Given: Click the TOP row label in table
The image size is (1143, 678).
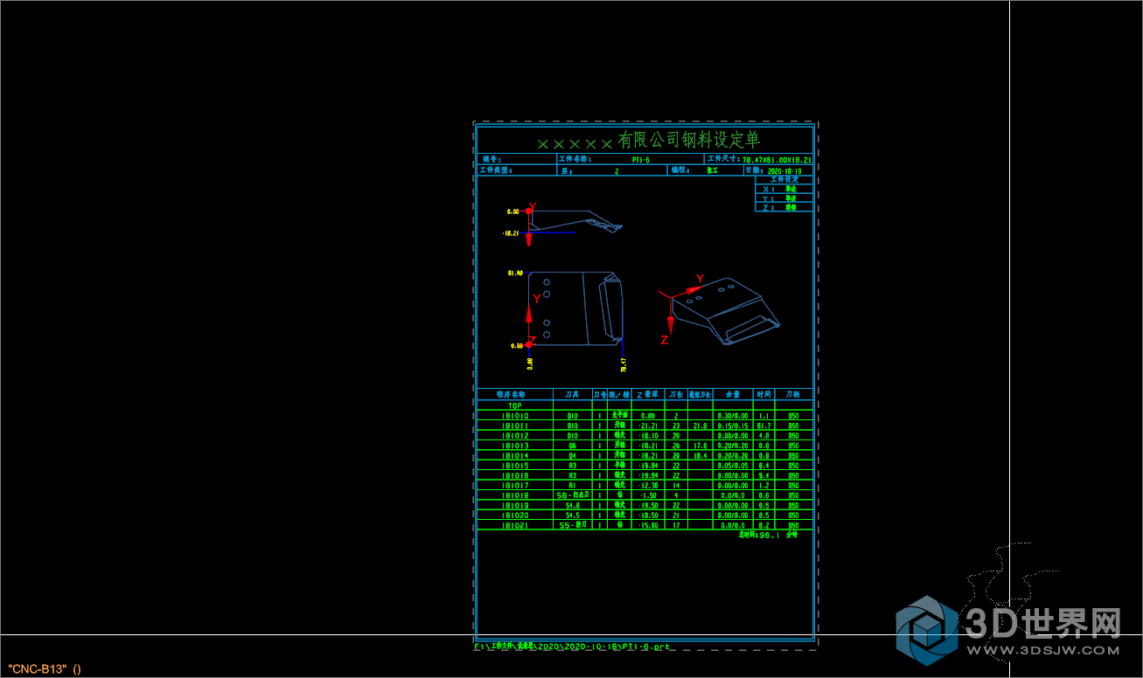Looking at the screenshot, I should click(x=515, y=405).
